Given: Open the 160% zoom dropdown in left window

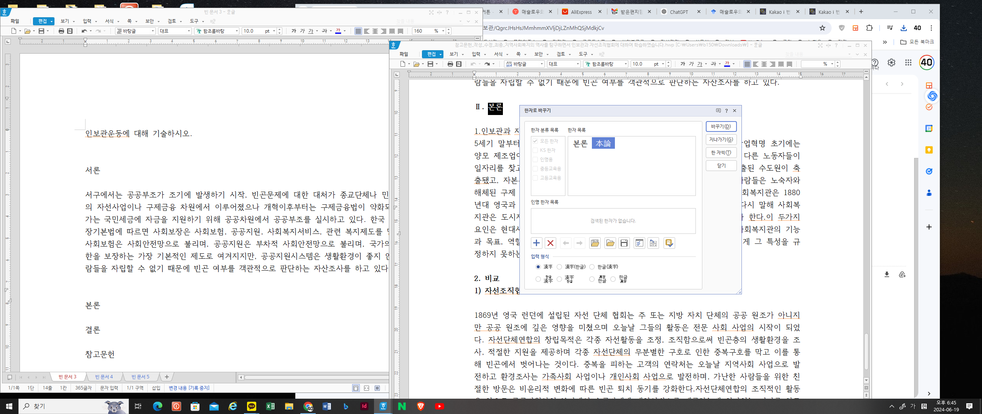Looking at the screenshot, I should [443, 31].
